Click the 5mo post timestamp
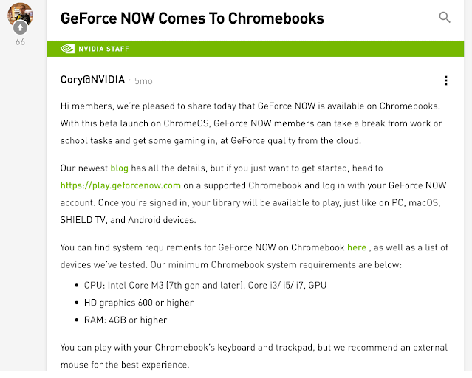This screenshot has height=378, width=472. (x=143, y=81)
